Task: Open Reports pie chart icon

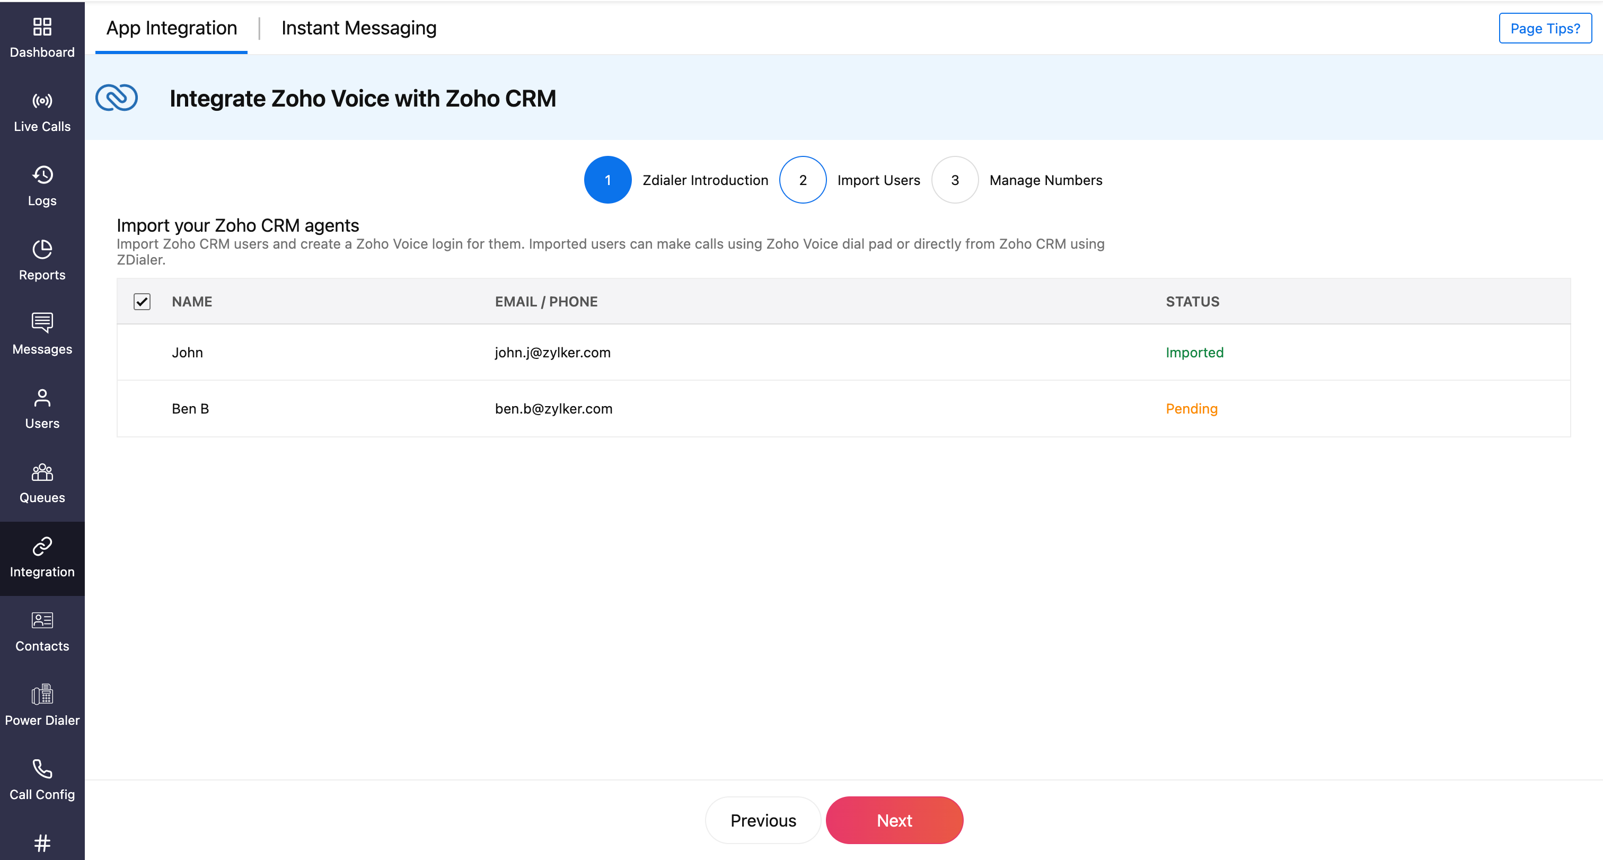Action: pyautogui.click(x=42, y=249)
